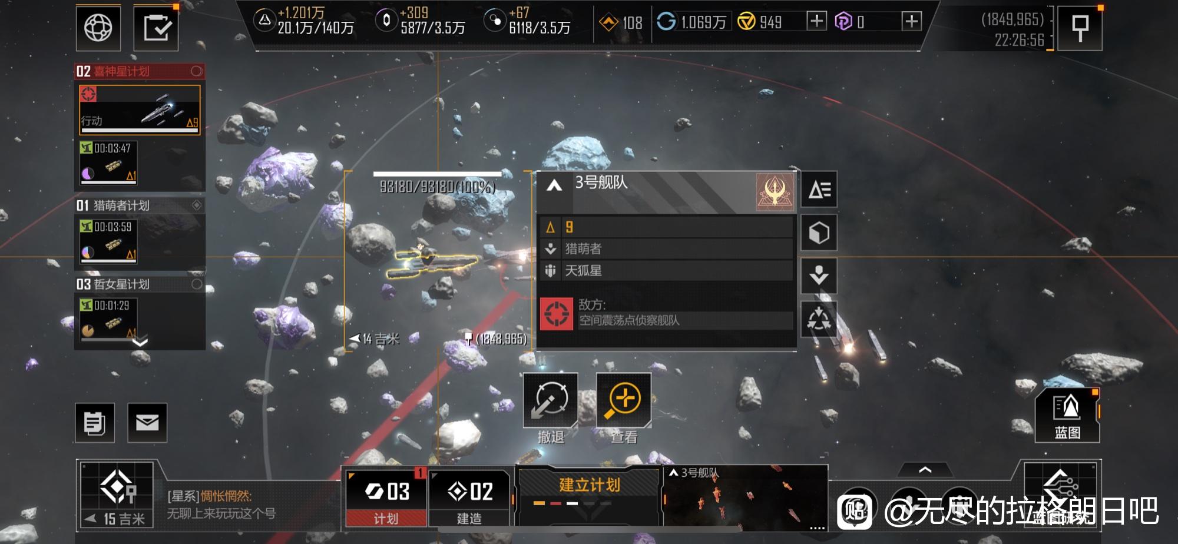The height and width of the screenshot is (544, 1178).
Task: Switch to the 02 建造 tab
Action: point(469,497)
